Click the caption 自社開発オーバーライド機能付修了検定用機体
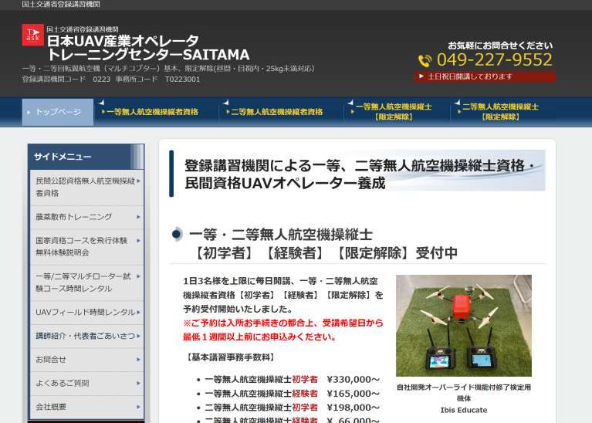Viewport: 592px width, 423px height. 464,393
